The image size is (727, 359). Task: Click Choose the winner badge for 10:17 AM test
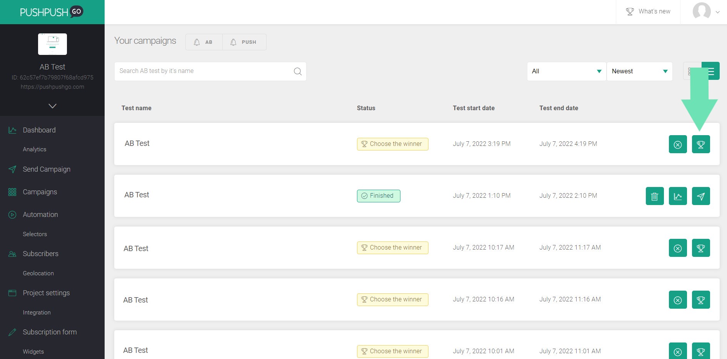coord(393,248)
